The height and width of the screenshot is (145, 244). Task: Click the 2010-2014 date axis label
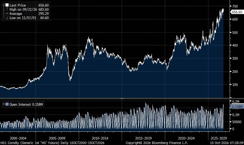[100, 138]
